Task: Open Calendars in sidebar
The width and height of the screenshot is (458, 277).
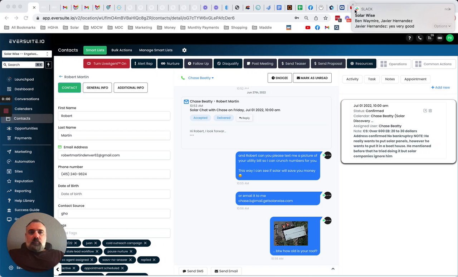Action: (x=23, y=109)
